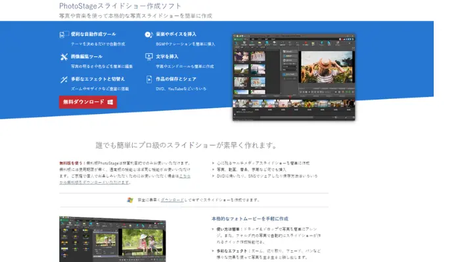Click the music disc icon for 音楽やボイスを挿入
Image resolution: width=460 pixels, height=262 pixels.
click(x=149, y=34)
